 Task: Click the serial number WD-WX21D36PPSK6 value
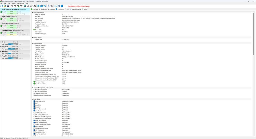click(x=68, y=26)
